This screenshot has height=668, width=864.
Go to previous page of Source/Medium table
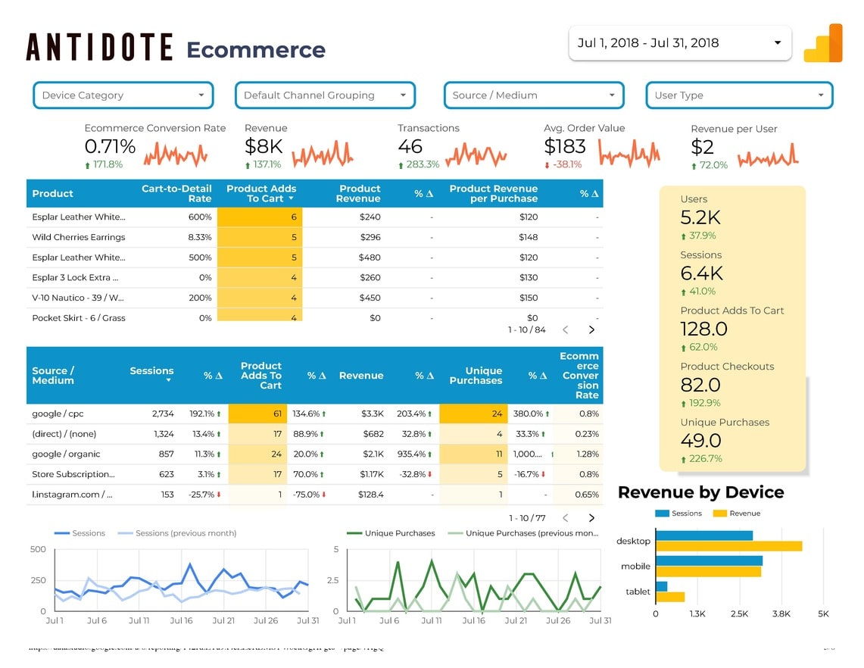click(x=565, y=518)
